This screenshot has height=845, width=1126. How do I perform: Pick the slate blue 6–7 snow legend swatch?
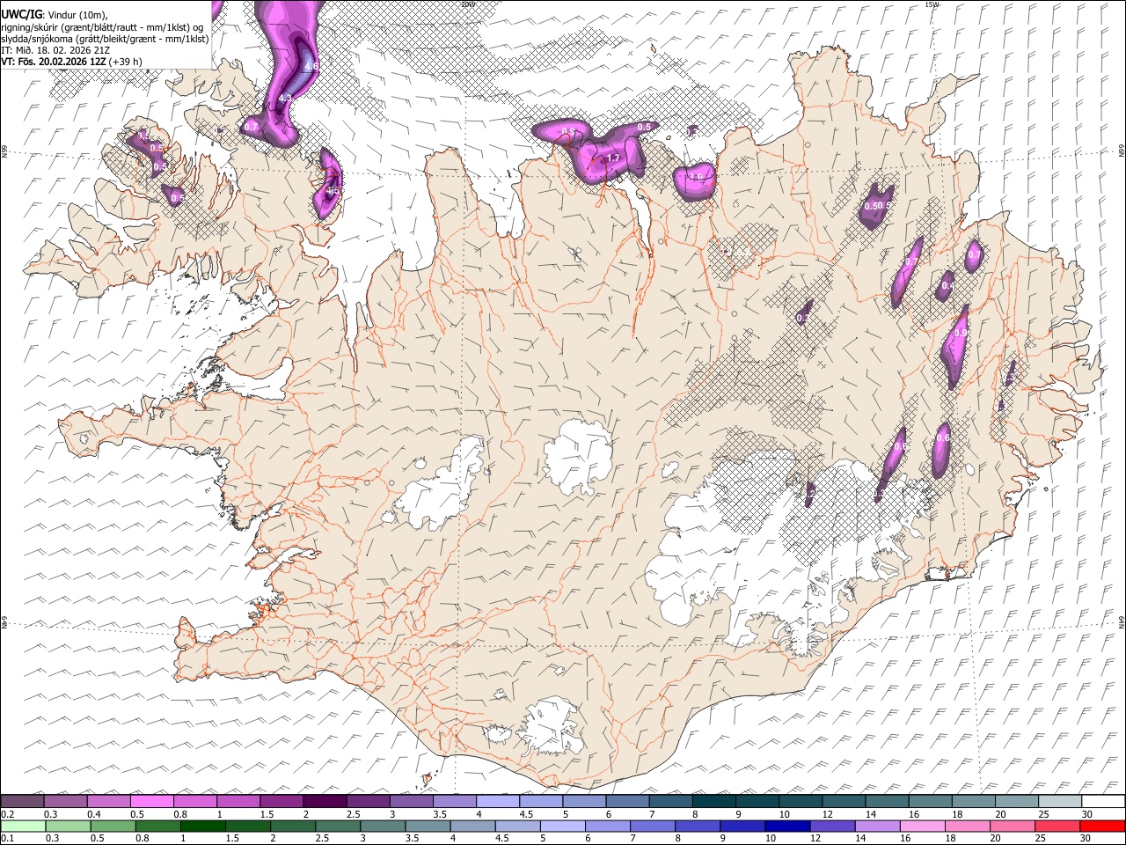click(626, 801)
